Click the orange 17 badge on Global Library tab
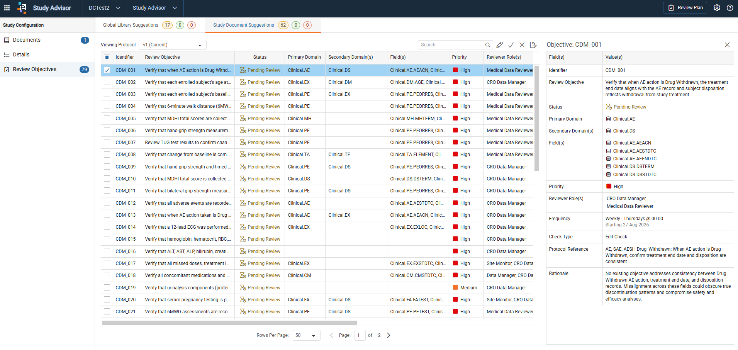The image size is (738, 350). coord(167,25)
